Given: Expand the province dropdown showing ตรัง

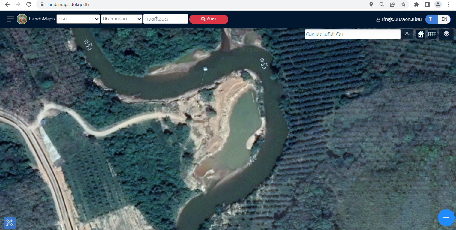Looking at the screenshot, I should [x=78, y=19].
